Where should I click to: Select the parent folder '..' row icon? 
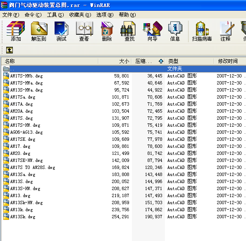[6, 69]
